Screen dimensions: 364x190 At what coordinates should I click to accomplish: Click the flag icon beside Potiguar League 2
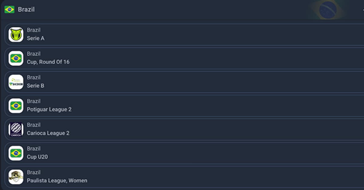coord(16,106)
